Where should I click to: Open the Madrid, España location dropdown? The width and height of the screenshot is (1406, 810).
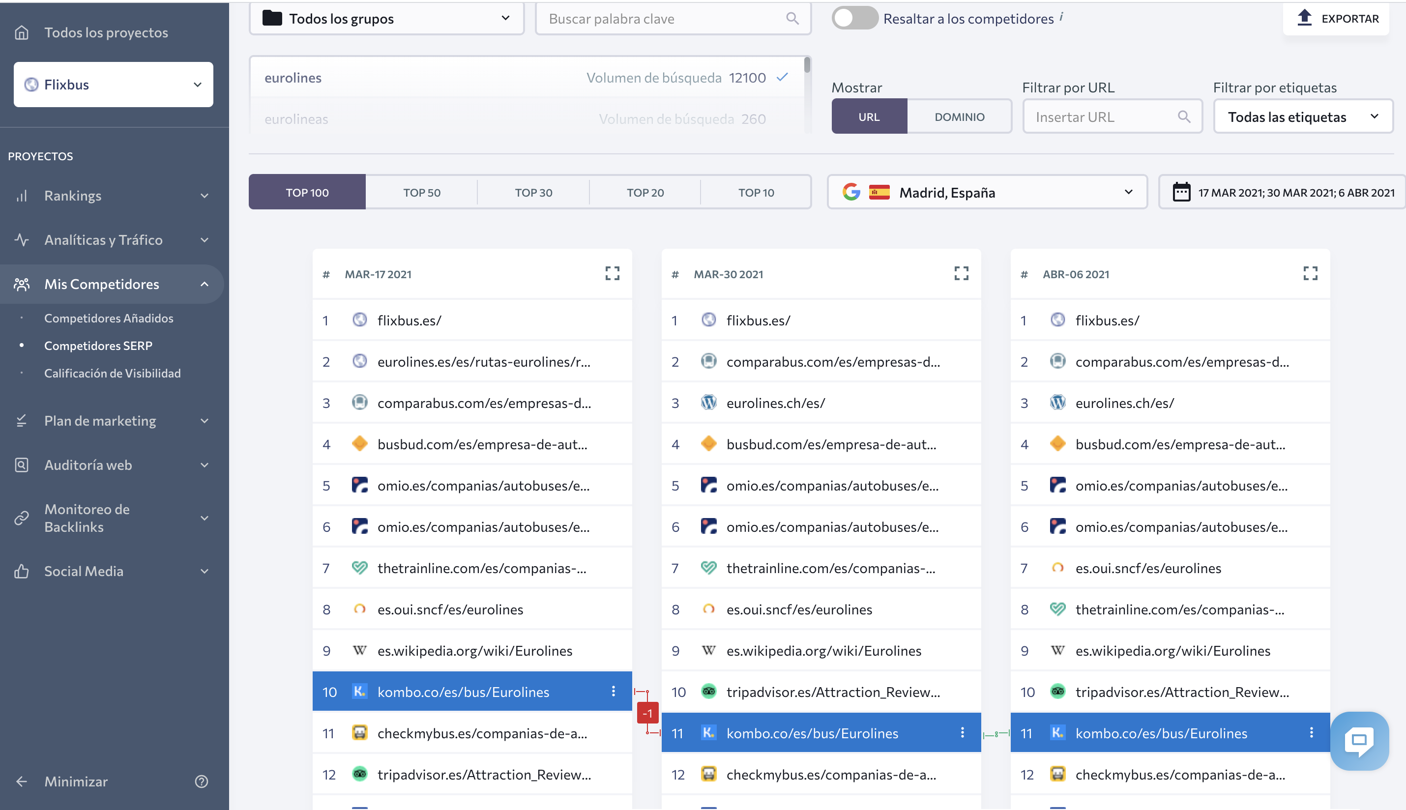987,193
